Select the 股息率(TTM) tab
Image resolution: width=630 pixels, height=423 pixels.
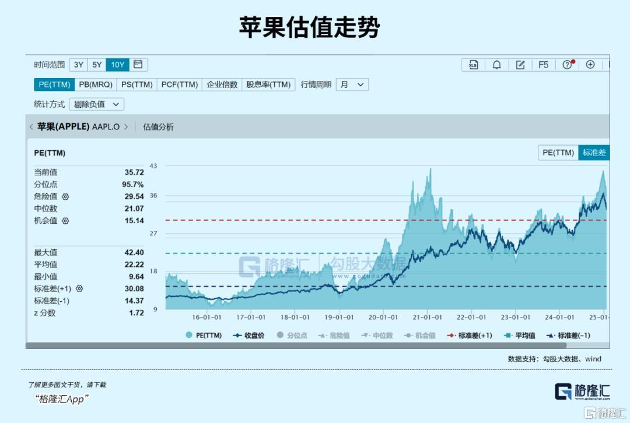point(268,84)
